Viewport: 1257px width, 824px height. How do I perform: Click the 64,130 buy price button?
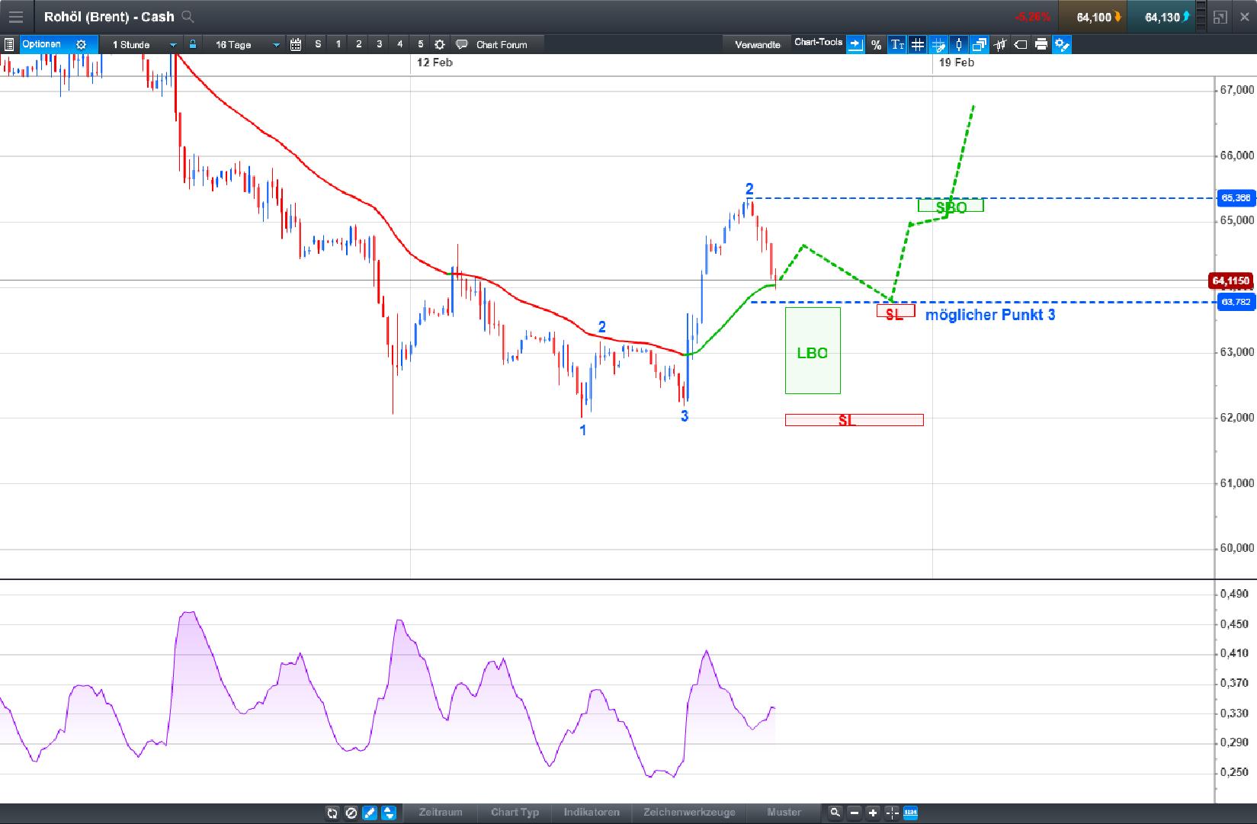tap(1162, 16)
